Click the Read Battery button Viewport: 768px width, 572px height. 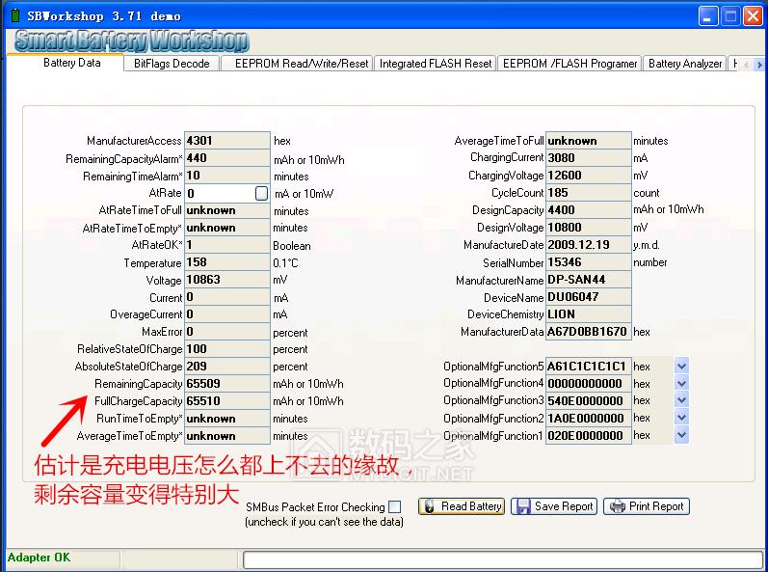462,506
